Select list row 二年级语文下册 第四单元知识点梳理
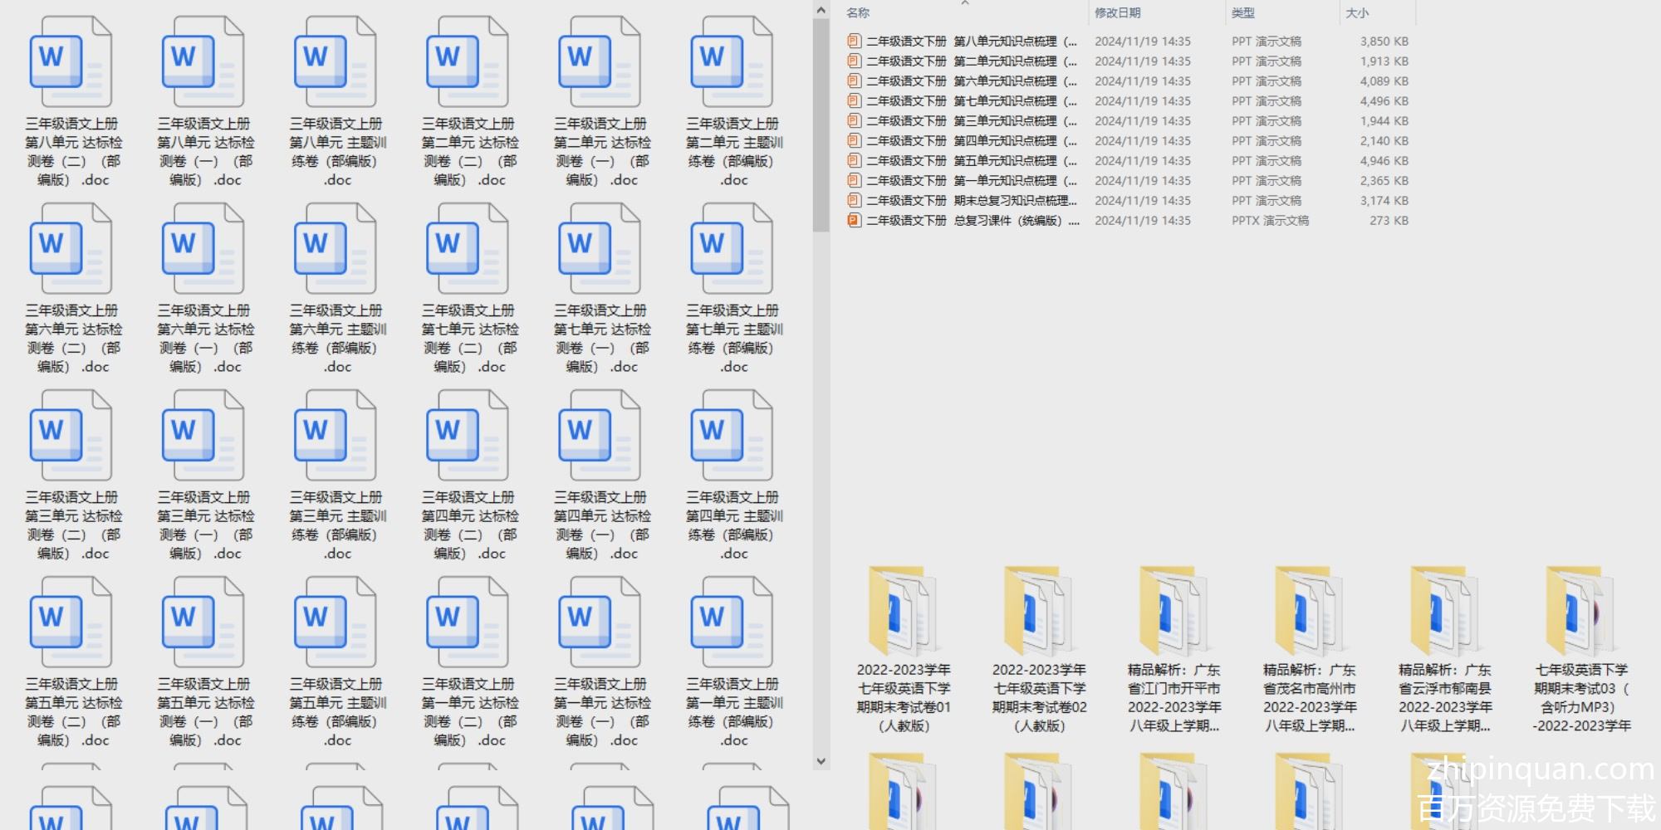 pos(1128,140)
